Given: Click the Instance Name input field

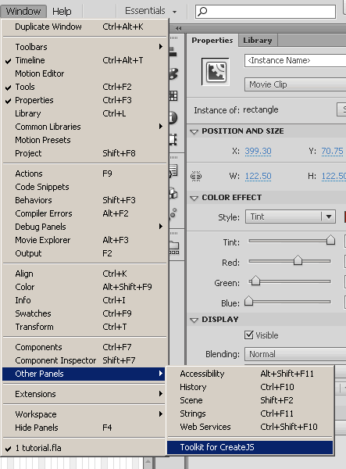Looking at the screenshot, I should 295,61.
